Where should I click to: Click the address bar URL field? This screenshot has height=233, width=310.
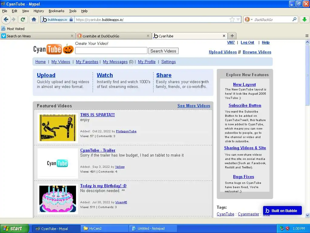click(152, 19)
